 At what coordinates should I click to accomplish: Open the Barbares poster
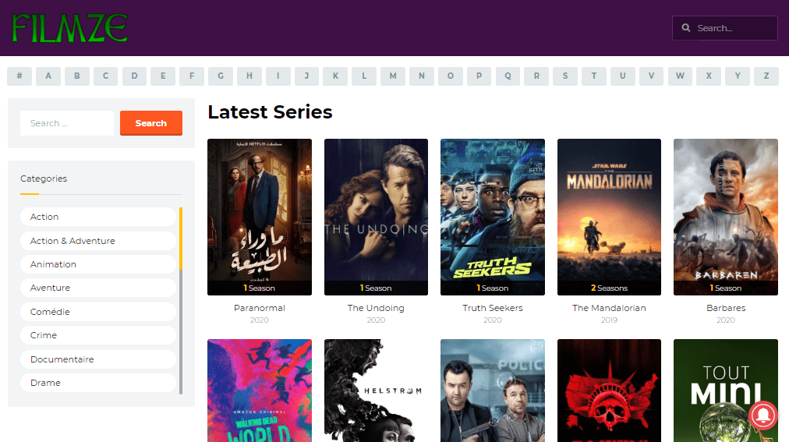[x=726, y=217]
